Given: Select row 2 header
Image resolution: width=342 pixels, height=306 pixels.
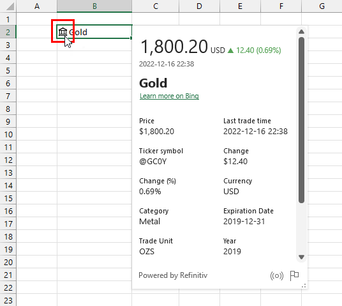Looking at the screenshot, I should click(8, 32).
